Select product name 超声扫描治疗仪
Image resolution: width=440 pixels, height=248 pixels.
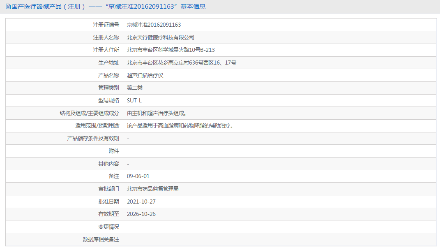pos(145,75)
